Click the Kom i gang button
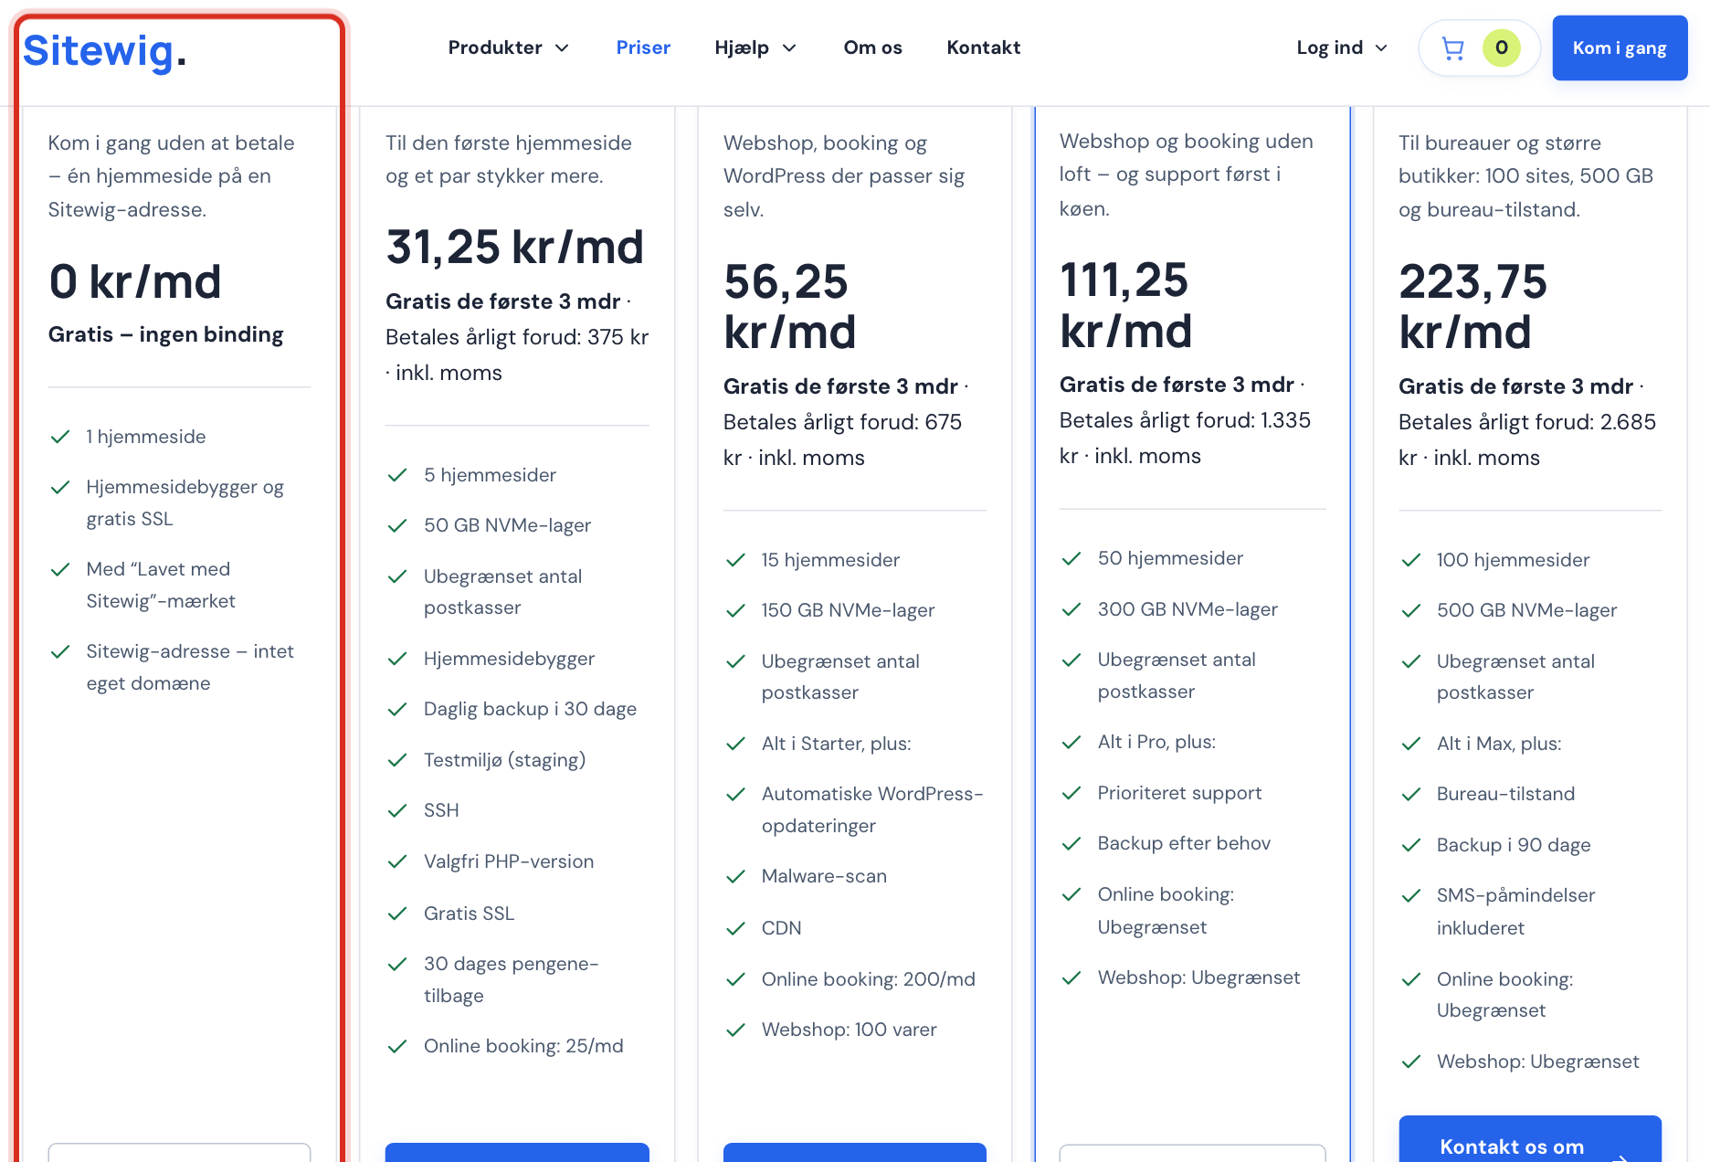Viewport: 1710px width, 1162px height. (1620, 48)
